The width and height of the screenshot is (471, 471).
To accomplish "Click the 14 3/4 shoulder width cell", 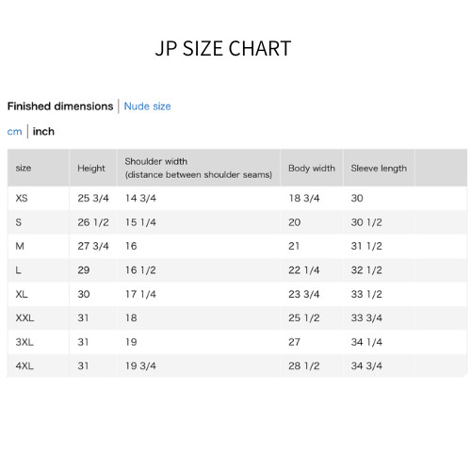I will click(x=140, y=198).
